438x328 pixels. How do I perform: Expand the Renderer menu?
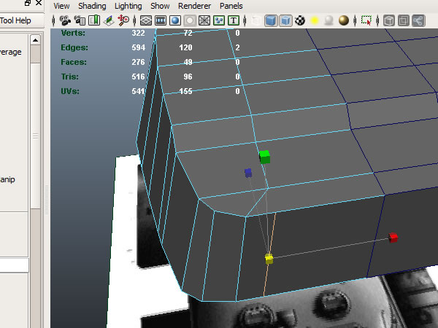pos(194,6)
